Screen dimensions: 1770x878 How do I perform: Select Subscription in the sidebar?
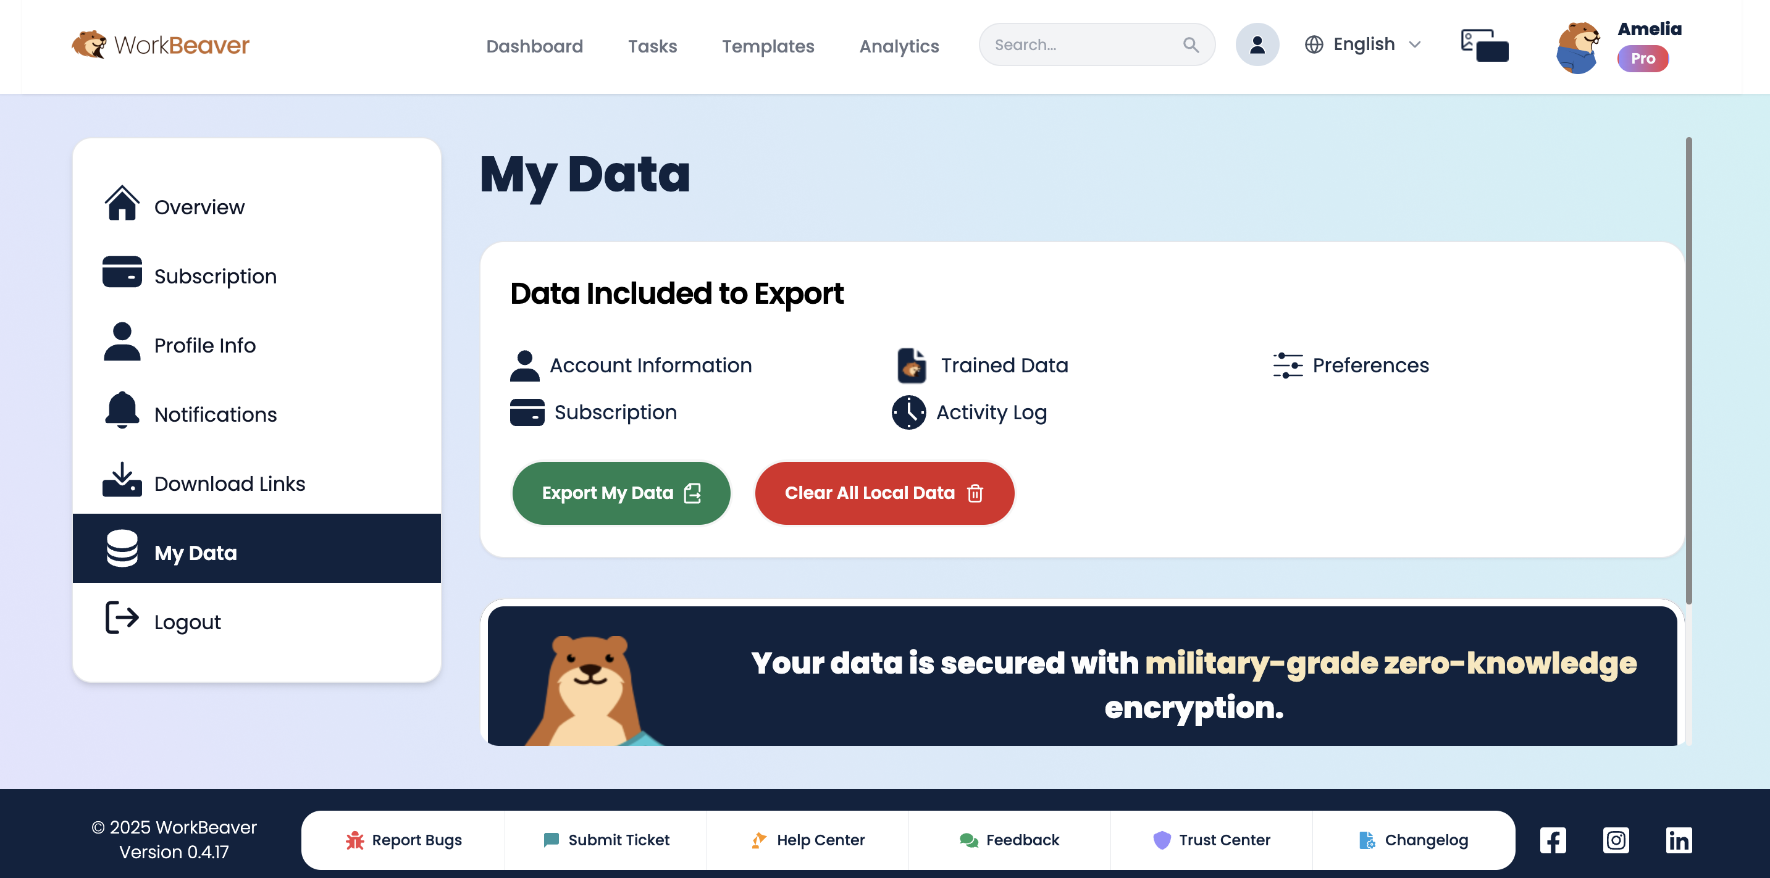coord(215,275)
